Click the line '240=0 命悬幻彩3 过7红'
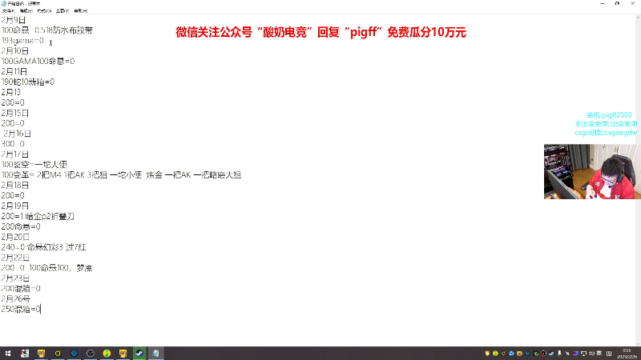This screenshot has height=360, width=641. coord(43,247)
